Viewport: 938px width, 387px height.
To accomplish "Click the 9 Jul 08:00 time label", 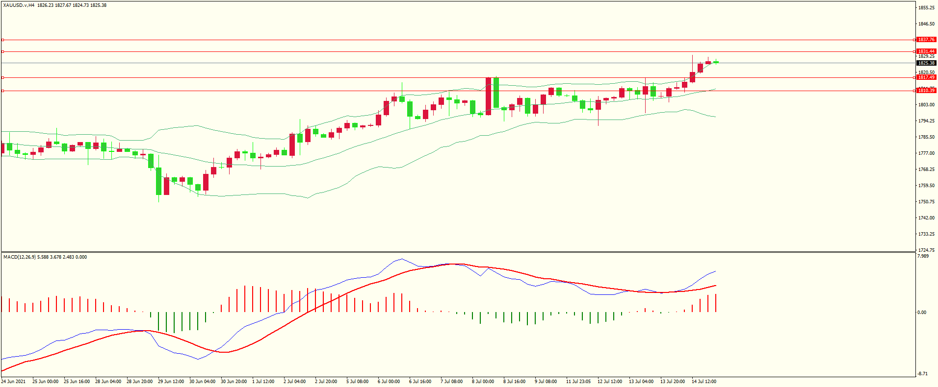I will [x=546, y=382].
